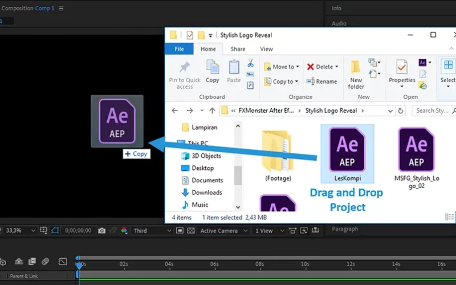Click the Copy button in Clipboard group

click(213, 72)
